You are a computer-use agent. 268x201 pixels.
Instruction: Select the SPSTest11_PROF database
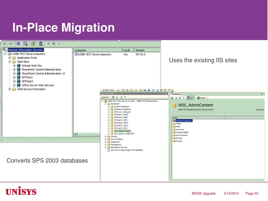pyautogui.click(x=121, y=115)
